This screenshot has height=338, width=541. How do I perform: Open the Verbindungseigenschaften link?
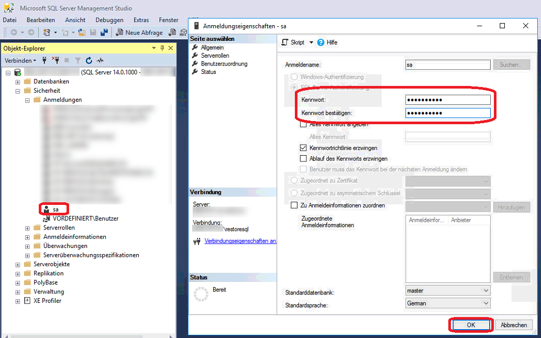(240, 241)
